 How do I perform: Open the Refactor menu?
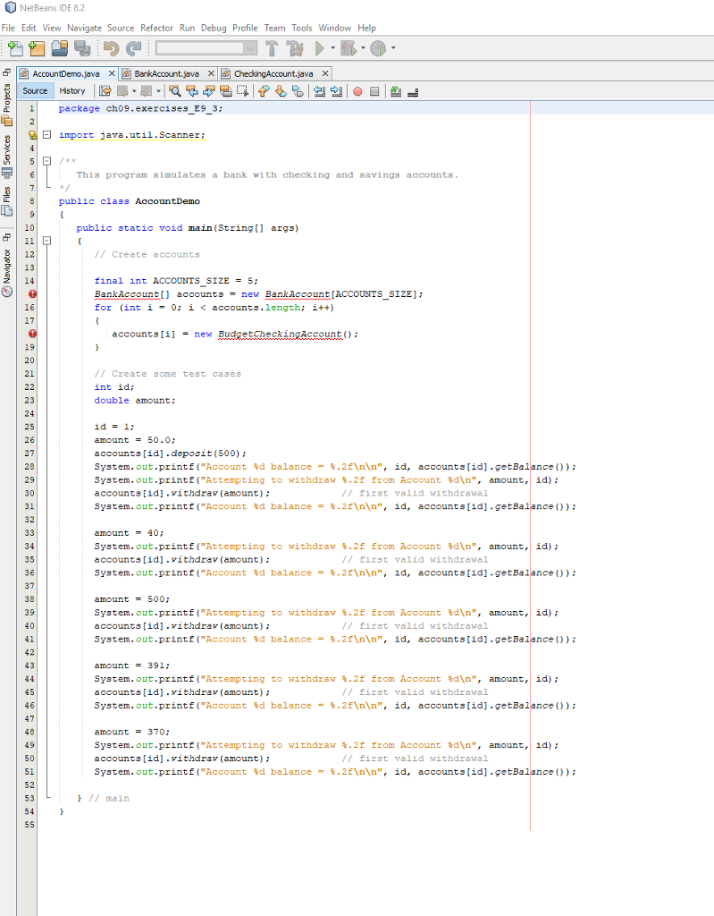click(156, 28)
